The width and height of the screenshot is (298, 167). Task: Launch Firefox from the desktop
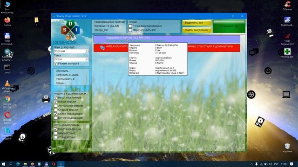[x=7, y=21]
